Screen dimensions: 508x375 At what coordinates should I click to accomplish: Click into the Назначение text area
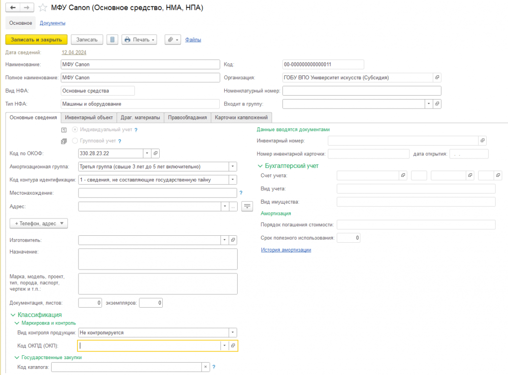[158, 259]
